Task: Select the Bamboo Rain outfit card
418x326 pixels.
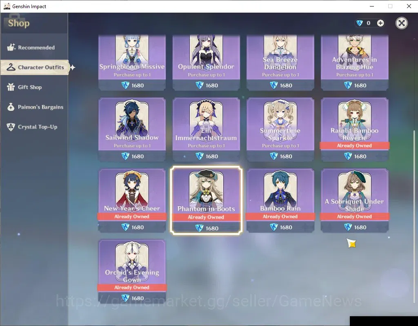Action: click(x=280, y=200)
